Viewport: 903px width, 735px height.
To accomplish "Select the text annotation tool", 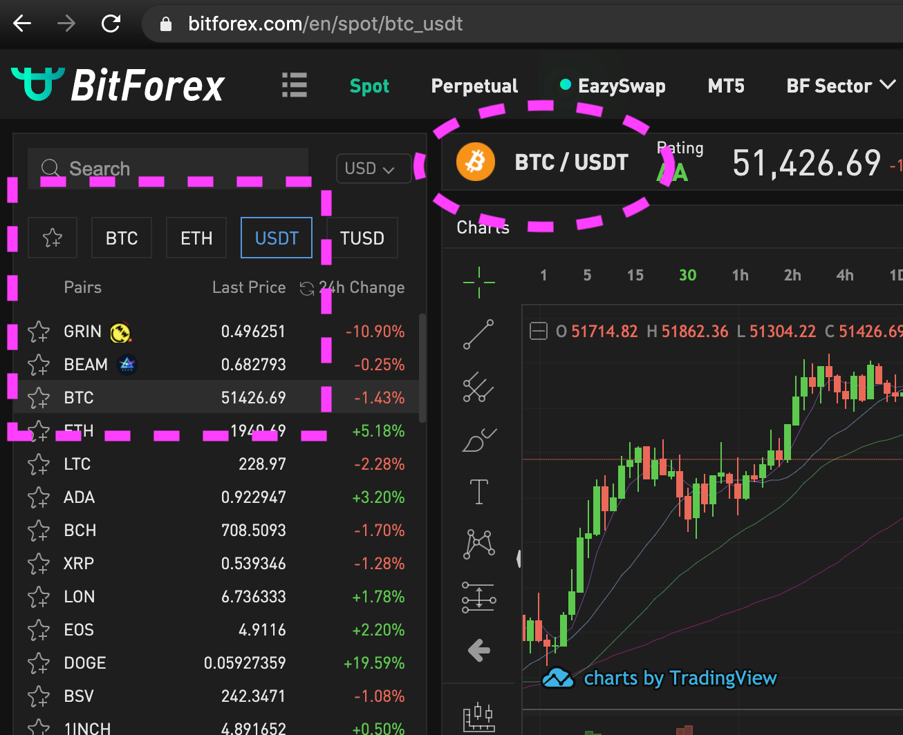I will [478, 492].
